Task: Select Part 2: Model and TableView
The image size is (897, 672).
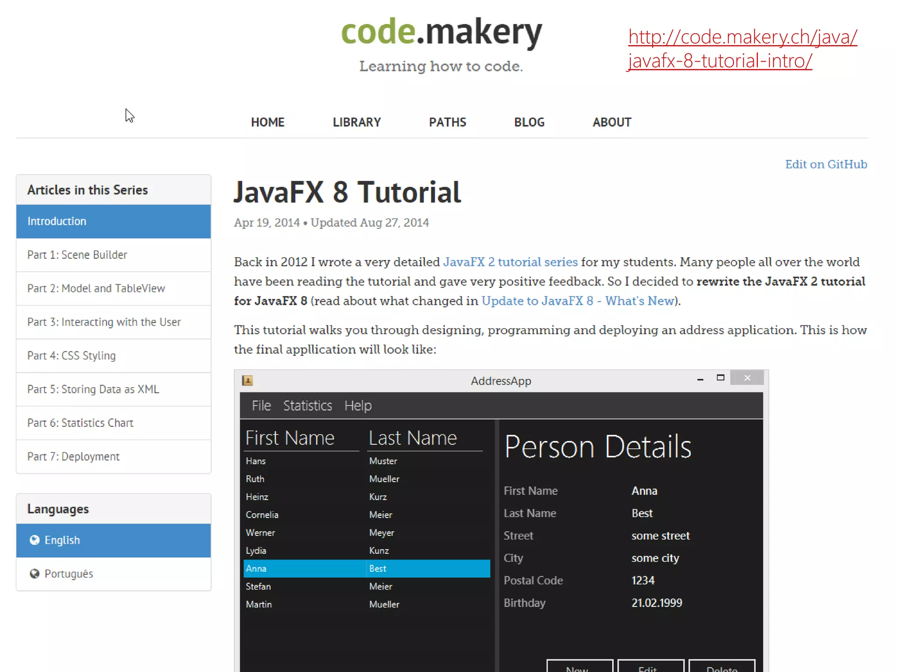Action: tap(96, 288)
